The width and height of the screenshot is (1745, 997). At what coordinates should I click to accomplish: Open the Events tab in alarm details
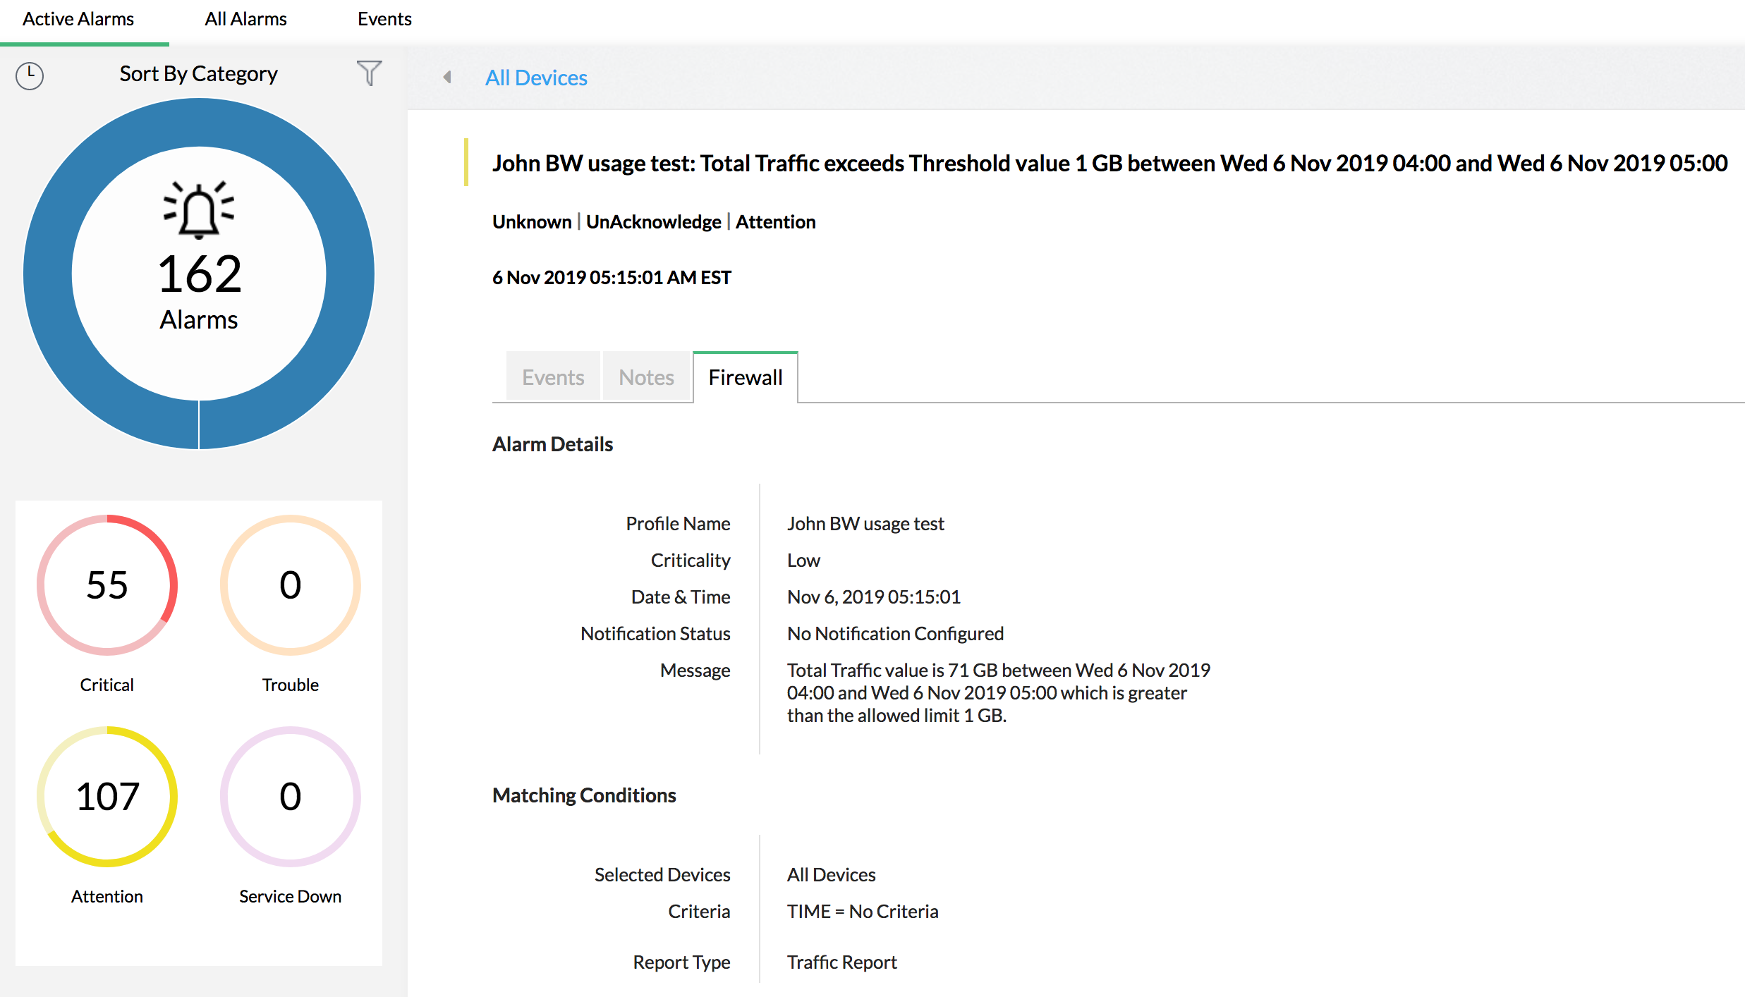click(553, 377)
